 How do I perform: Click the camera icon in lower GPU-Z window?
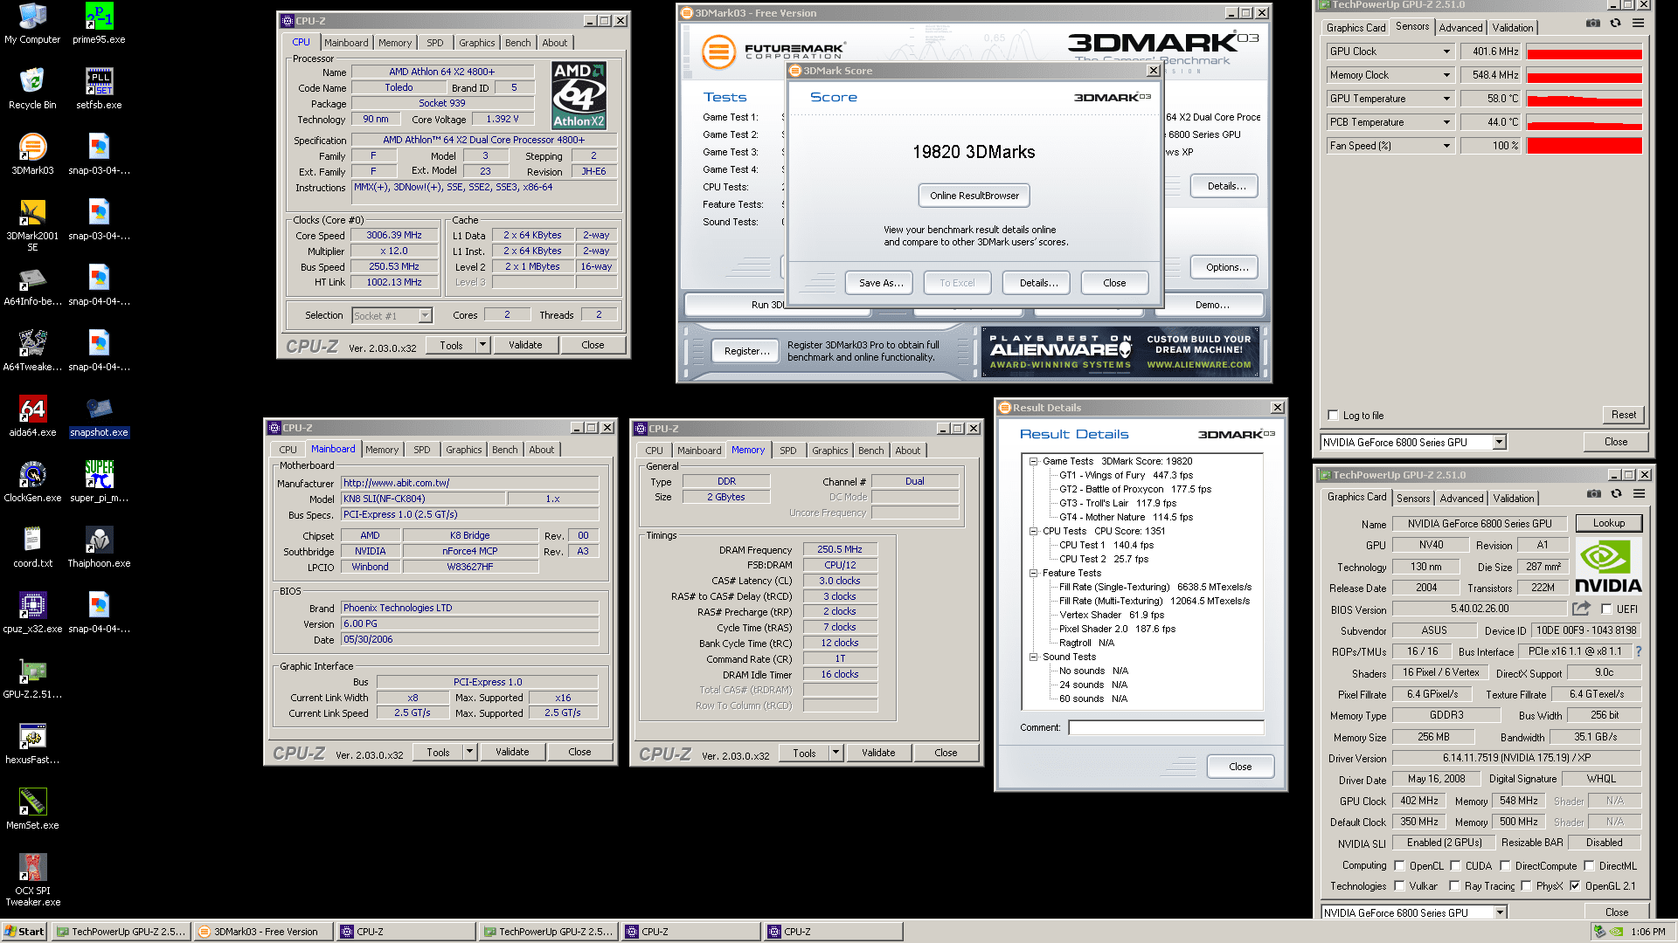click(1594, 494)
